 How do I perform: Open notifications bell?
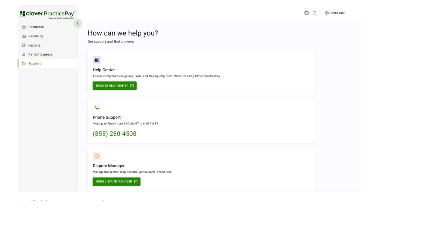315,13
